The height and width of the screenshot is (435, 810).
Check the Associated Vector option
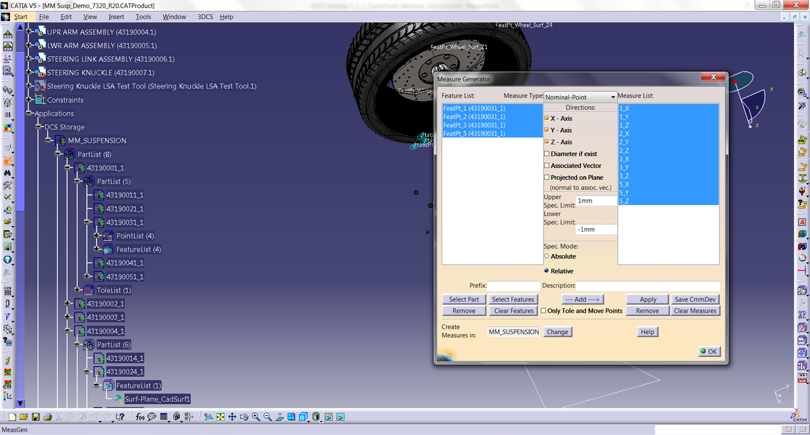click(x=545, y=166)
